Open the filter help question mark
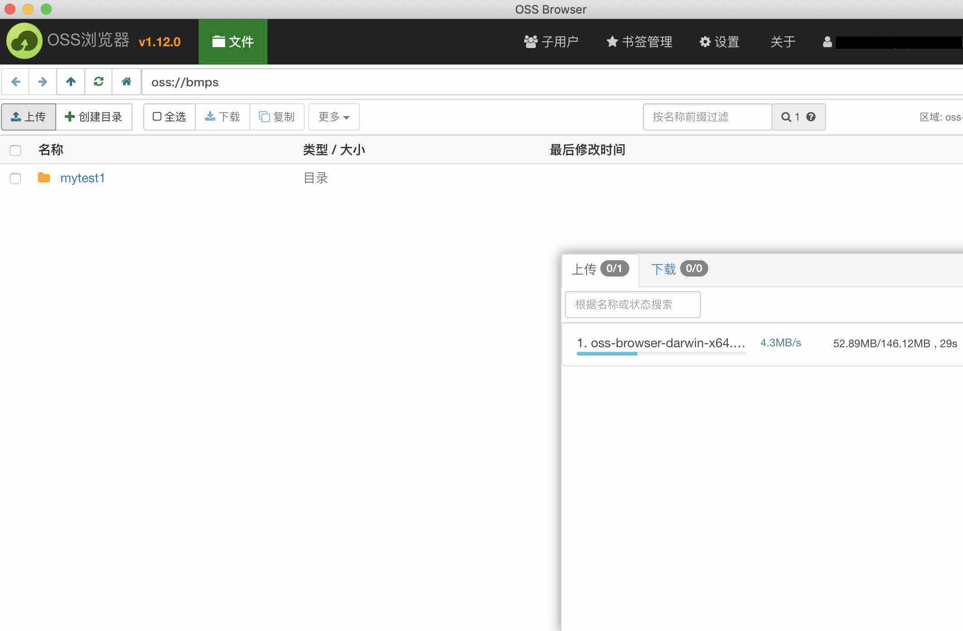Image resolution: width=963 pixels, height=631 pixels. click(x=811, y=116)
